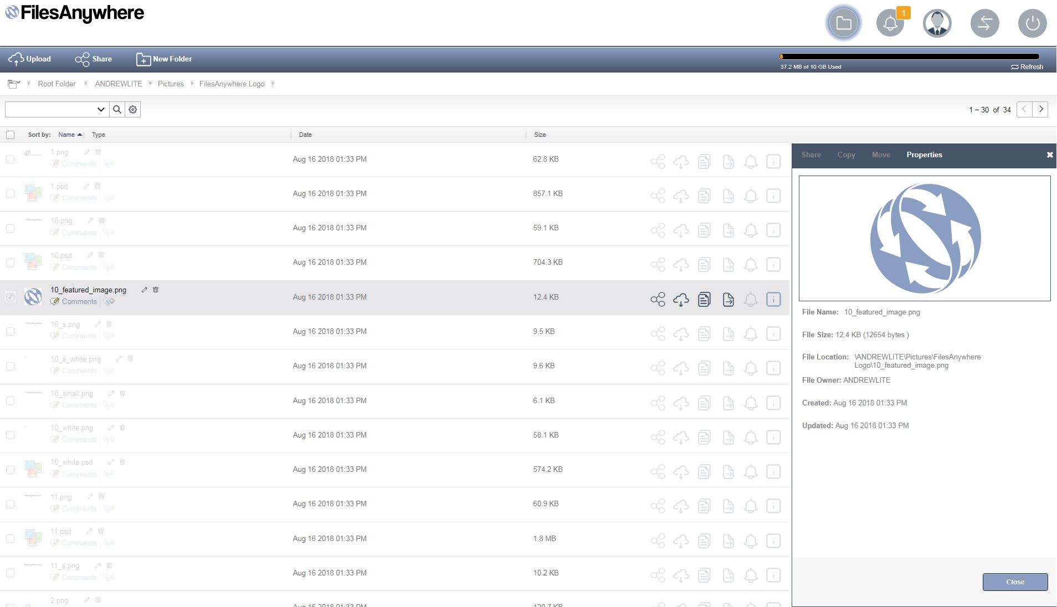
Task: Uncheck the 10_featured_image.png checkbox
Action: coord(10,297)
